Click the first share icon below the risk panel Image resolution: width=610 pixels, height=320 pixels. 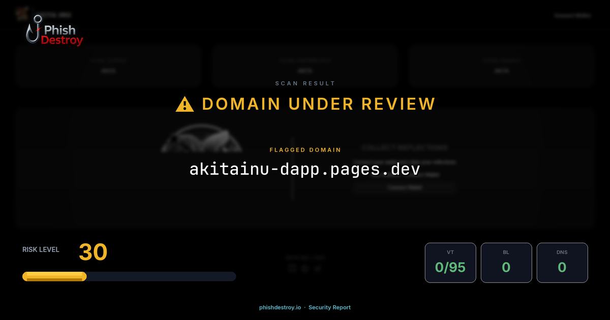click(x=293, y=268)
